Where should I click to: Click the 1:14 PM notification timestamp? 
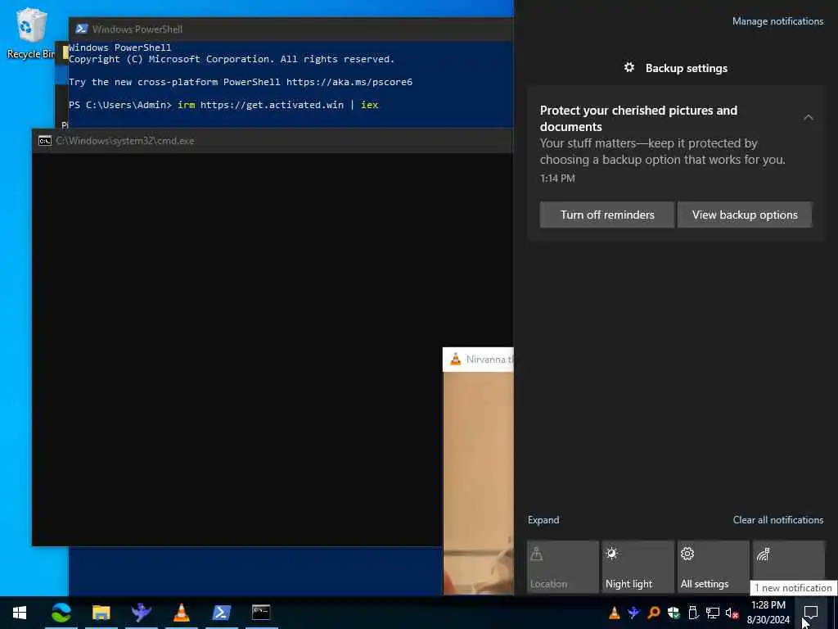(x=557, y=178)
